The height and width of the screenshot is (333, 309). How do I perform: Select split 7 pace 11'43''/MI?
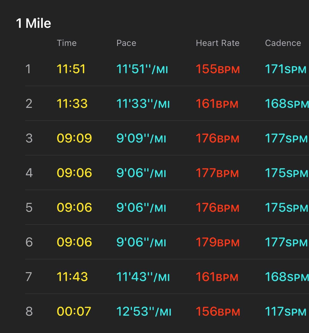[143, 277]
